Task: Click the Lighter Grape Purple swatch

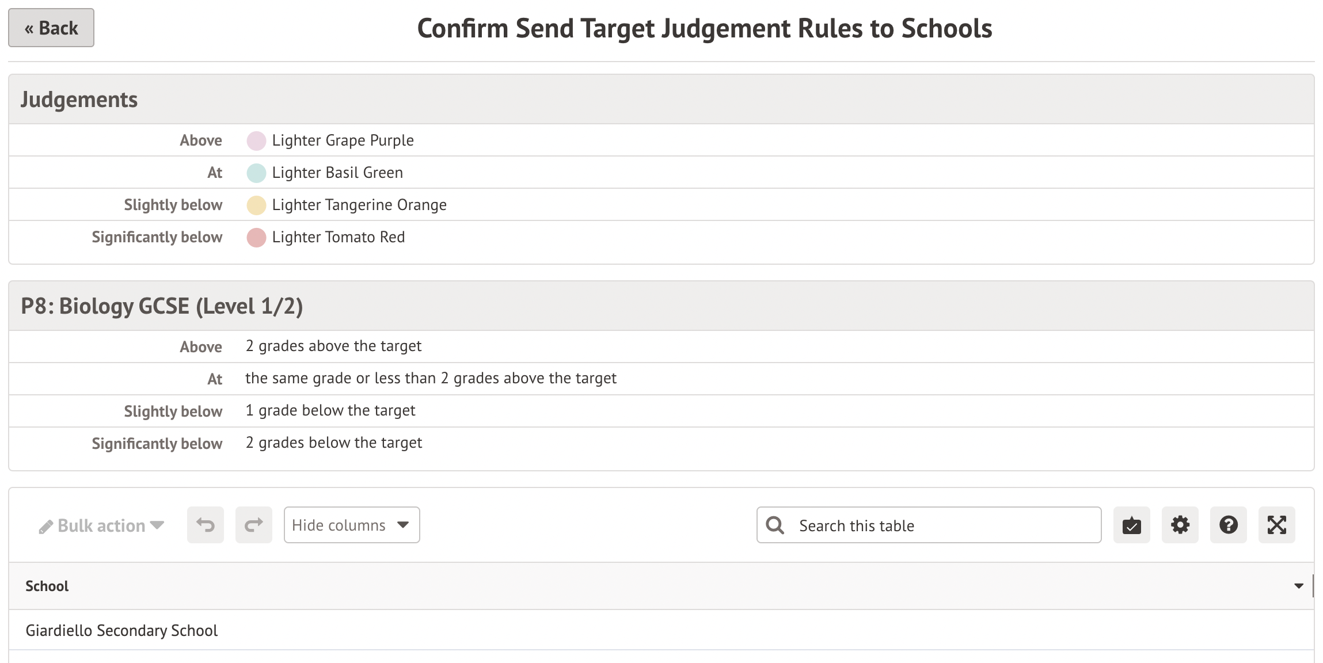Action: [256, 140]
